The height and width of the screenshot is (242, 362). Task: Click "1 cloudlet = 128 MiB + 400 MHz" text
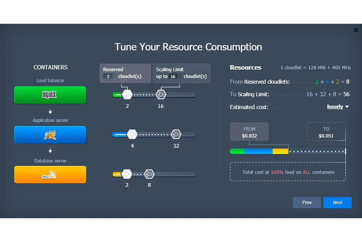coord(316,68)
